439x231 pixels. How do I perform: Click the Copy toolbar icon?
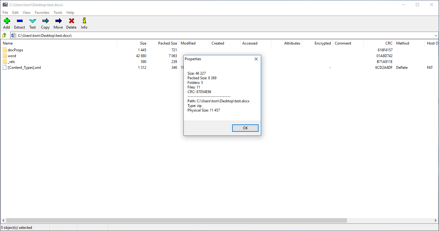pos(46,21)
